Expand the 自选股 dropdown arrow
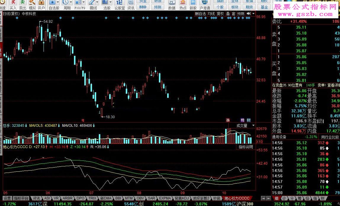The width and height of the screenshot is (340, 206). tap(58, 3)
